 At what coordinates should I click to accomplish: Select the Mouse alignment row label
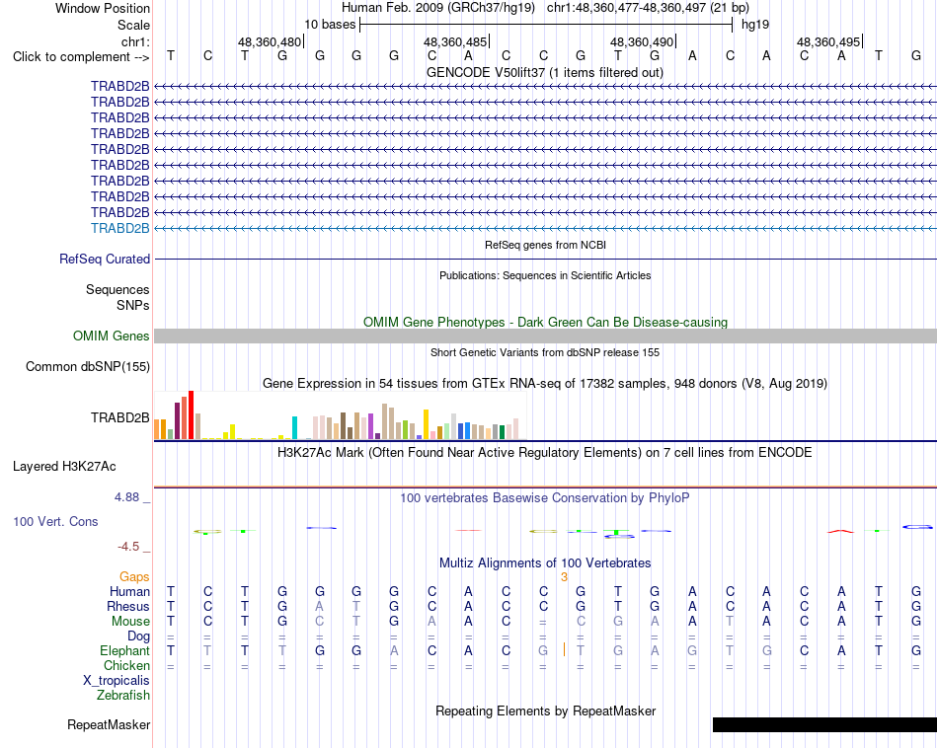coord(130,622)
